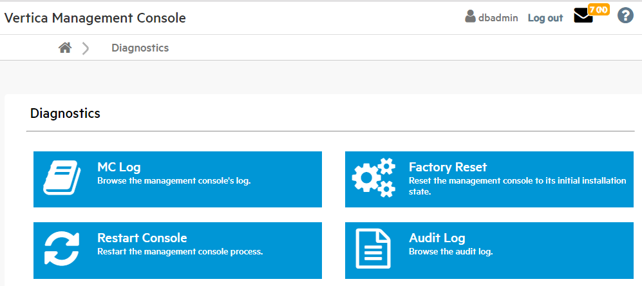
Task: Click 'Browse the audit log.' text
Action: coord(451,251)
